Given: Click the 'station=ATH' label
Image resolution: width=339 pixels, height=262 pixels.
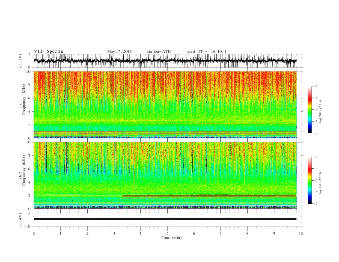Looking at the screenshot, I should point(159,51).
